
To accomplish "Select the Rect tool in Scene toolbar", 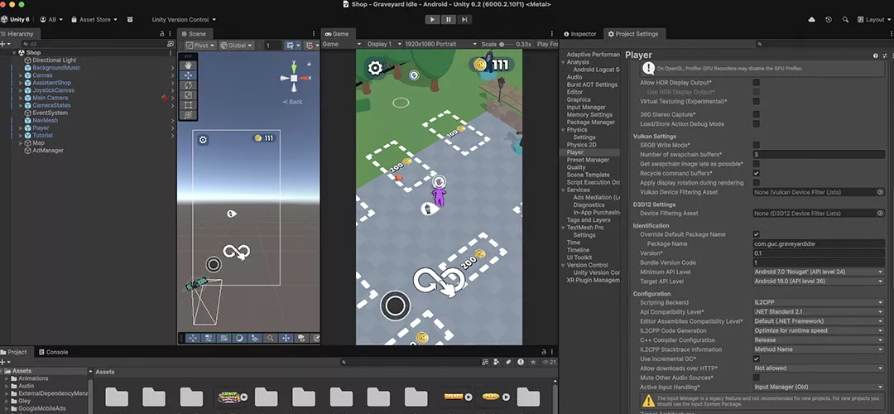I will 188,105.
